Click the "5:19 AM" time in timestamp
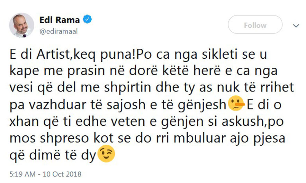306x183 pixels. pyautogui.click(x=22, y=174)
